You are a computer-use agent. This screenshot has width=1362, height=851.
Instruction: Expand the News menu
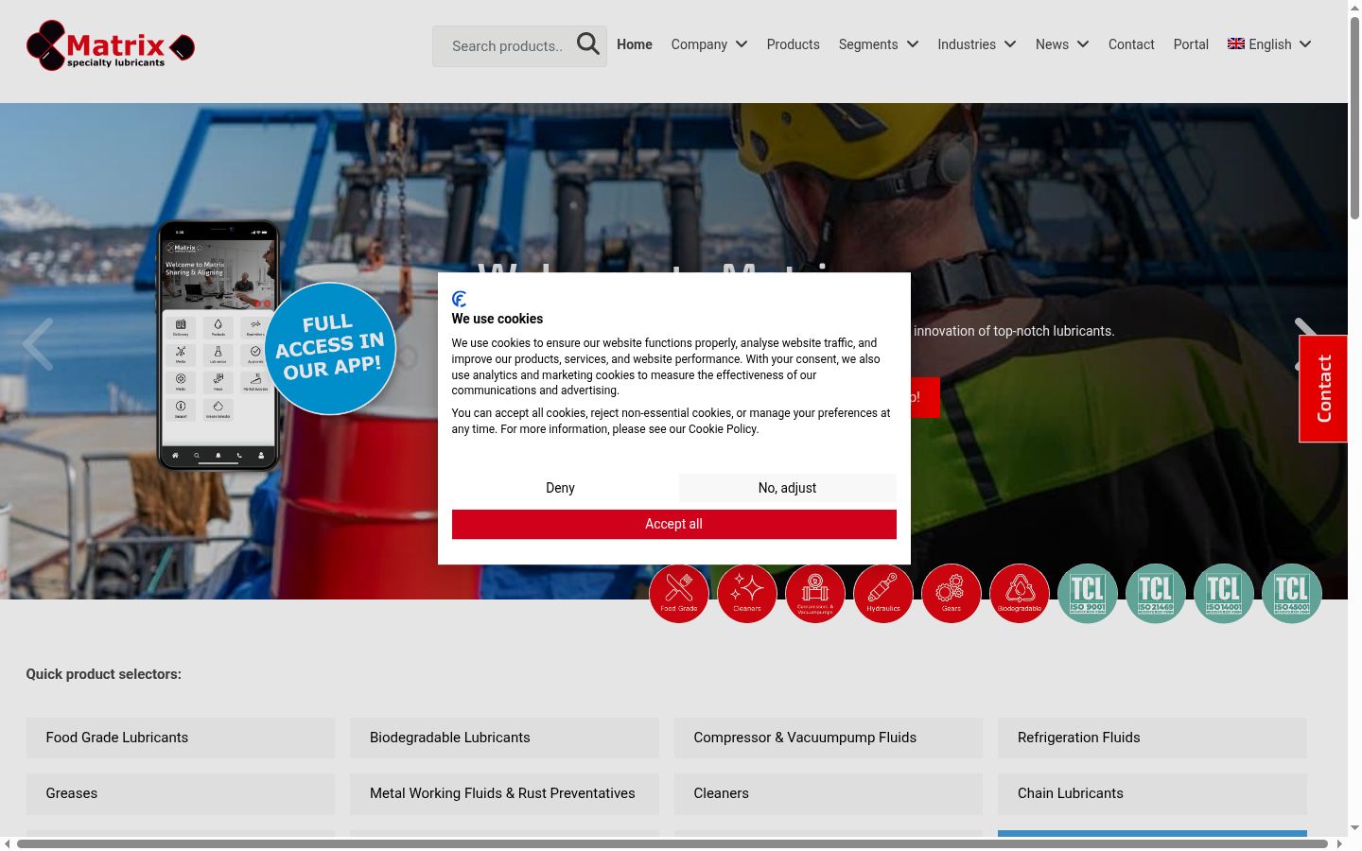(1062, 44)
